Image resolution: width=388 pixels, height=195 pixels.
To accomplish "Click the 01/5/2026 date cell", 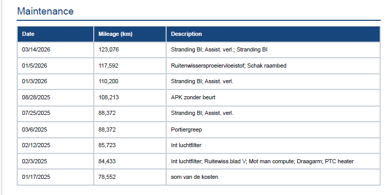I will click(x=55, y=66).
